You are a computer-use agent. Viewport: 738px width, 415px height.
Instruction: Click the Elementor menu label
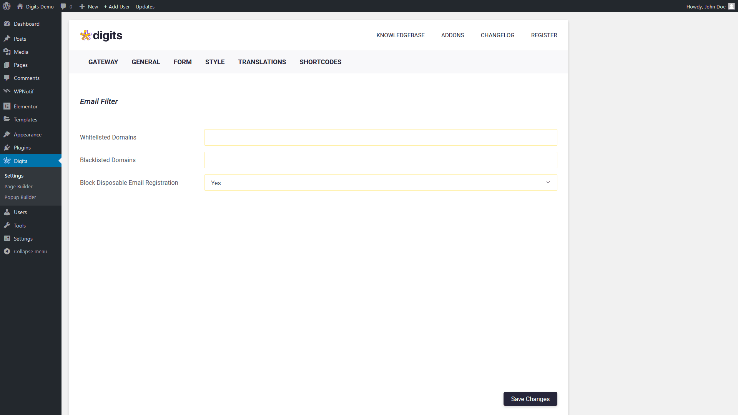[26, 106]
